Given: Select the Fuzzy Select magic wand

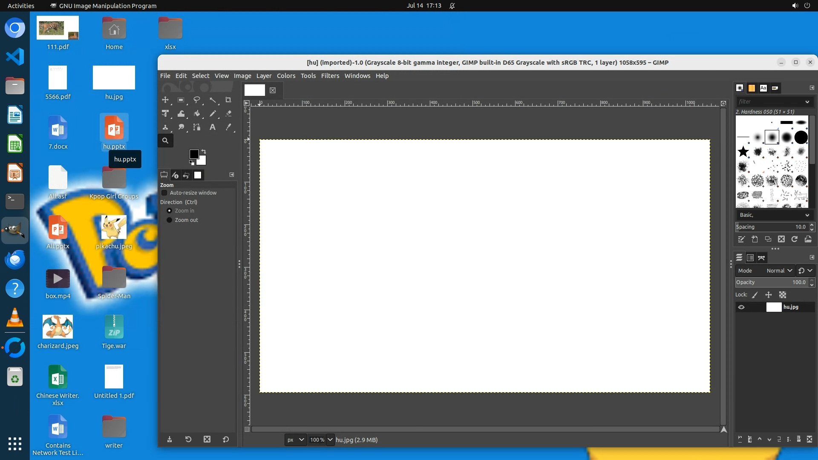Looking at the screenshot, I should 212,100.
